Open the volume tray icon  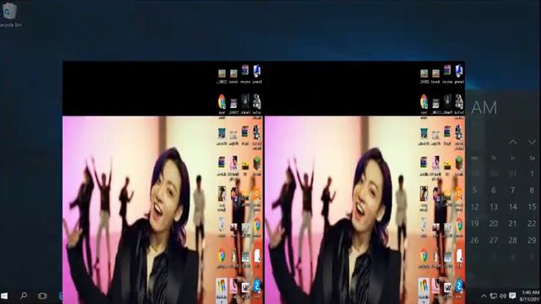tap(503, 296)
